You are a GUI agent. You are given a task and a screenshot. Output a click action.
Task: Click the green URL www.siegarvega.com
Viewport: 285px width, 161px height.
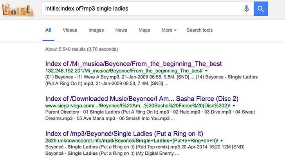(137, 106)
